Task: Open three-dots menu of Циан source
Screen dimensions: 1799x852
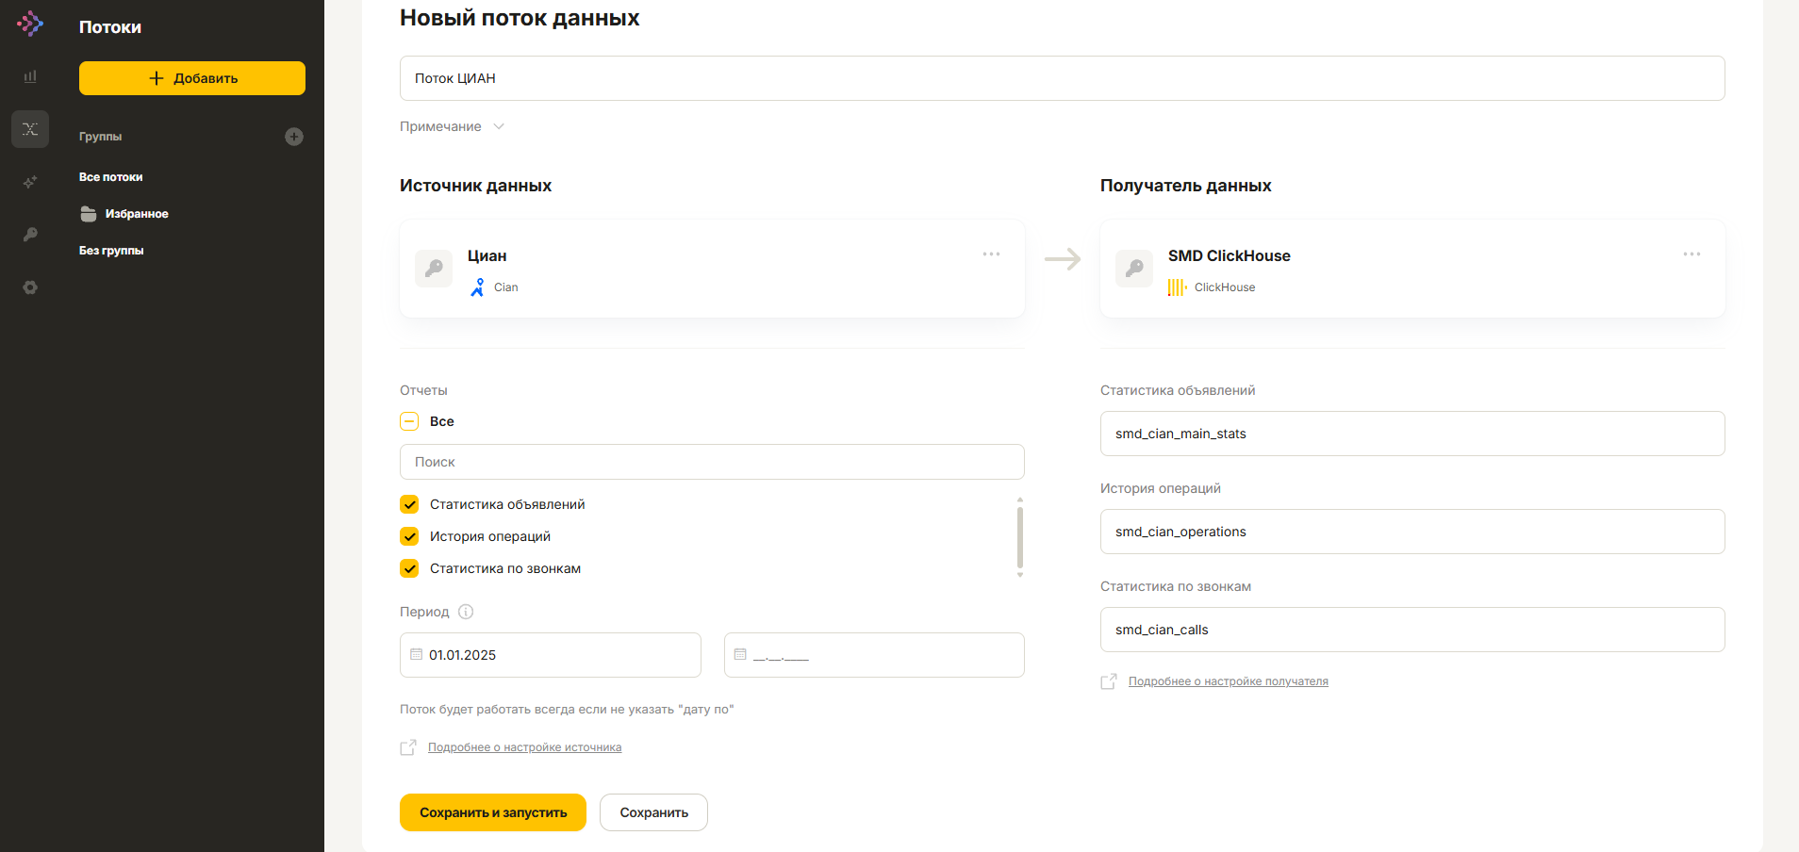Action: [x=991, y=254]
